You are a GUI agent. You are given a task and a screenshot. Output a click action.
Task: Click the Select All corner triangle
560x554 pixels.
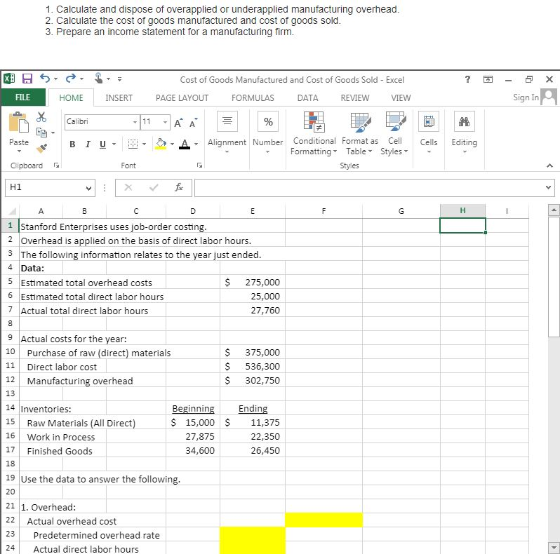click(x=11, y=211)
